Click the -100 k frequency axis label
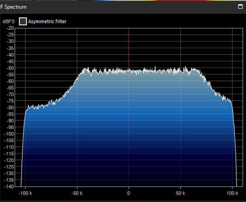 click(25, 193)
